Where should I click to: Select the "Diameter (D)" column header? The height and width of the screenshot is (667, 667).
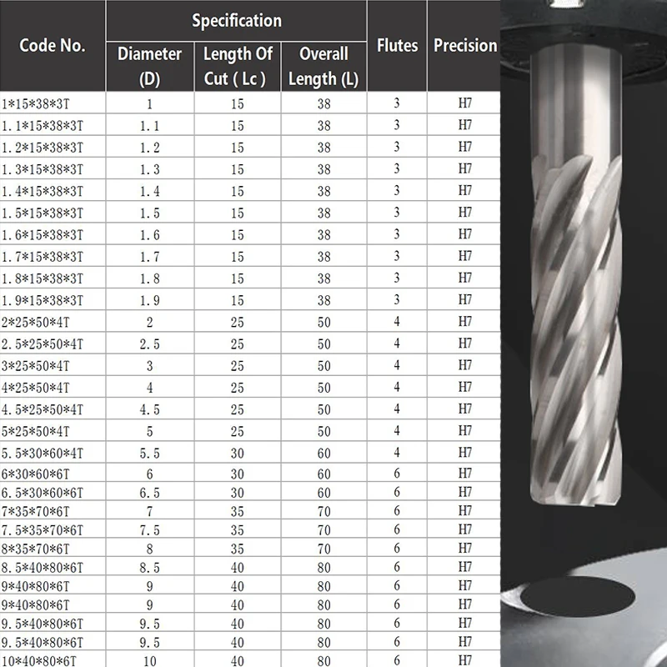150,67
